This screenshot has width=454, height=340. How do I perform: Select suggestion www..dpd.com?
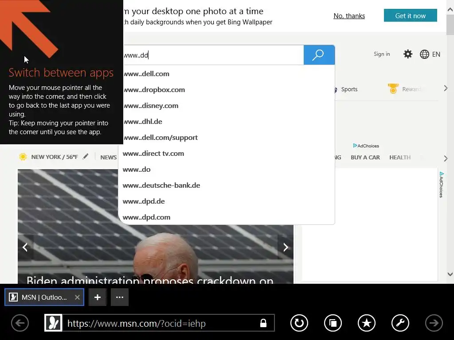pos(227,217)
